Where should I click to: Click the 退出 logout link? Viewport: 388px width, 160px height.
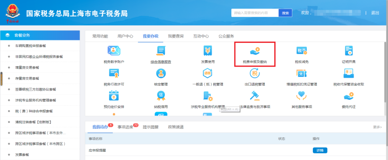[375, 13]
